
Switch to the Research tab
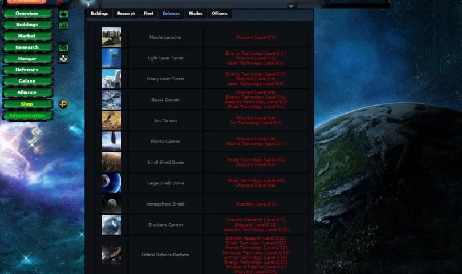click(x=126, y=13)
